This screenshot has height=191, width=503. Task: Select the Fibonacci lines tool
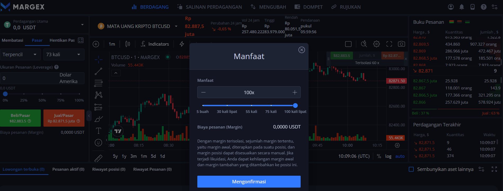pos(99,83)
